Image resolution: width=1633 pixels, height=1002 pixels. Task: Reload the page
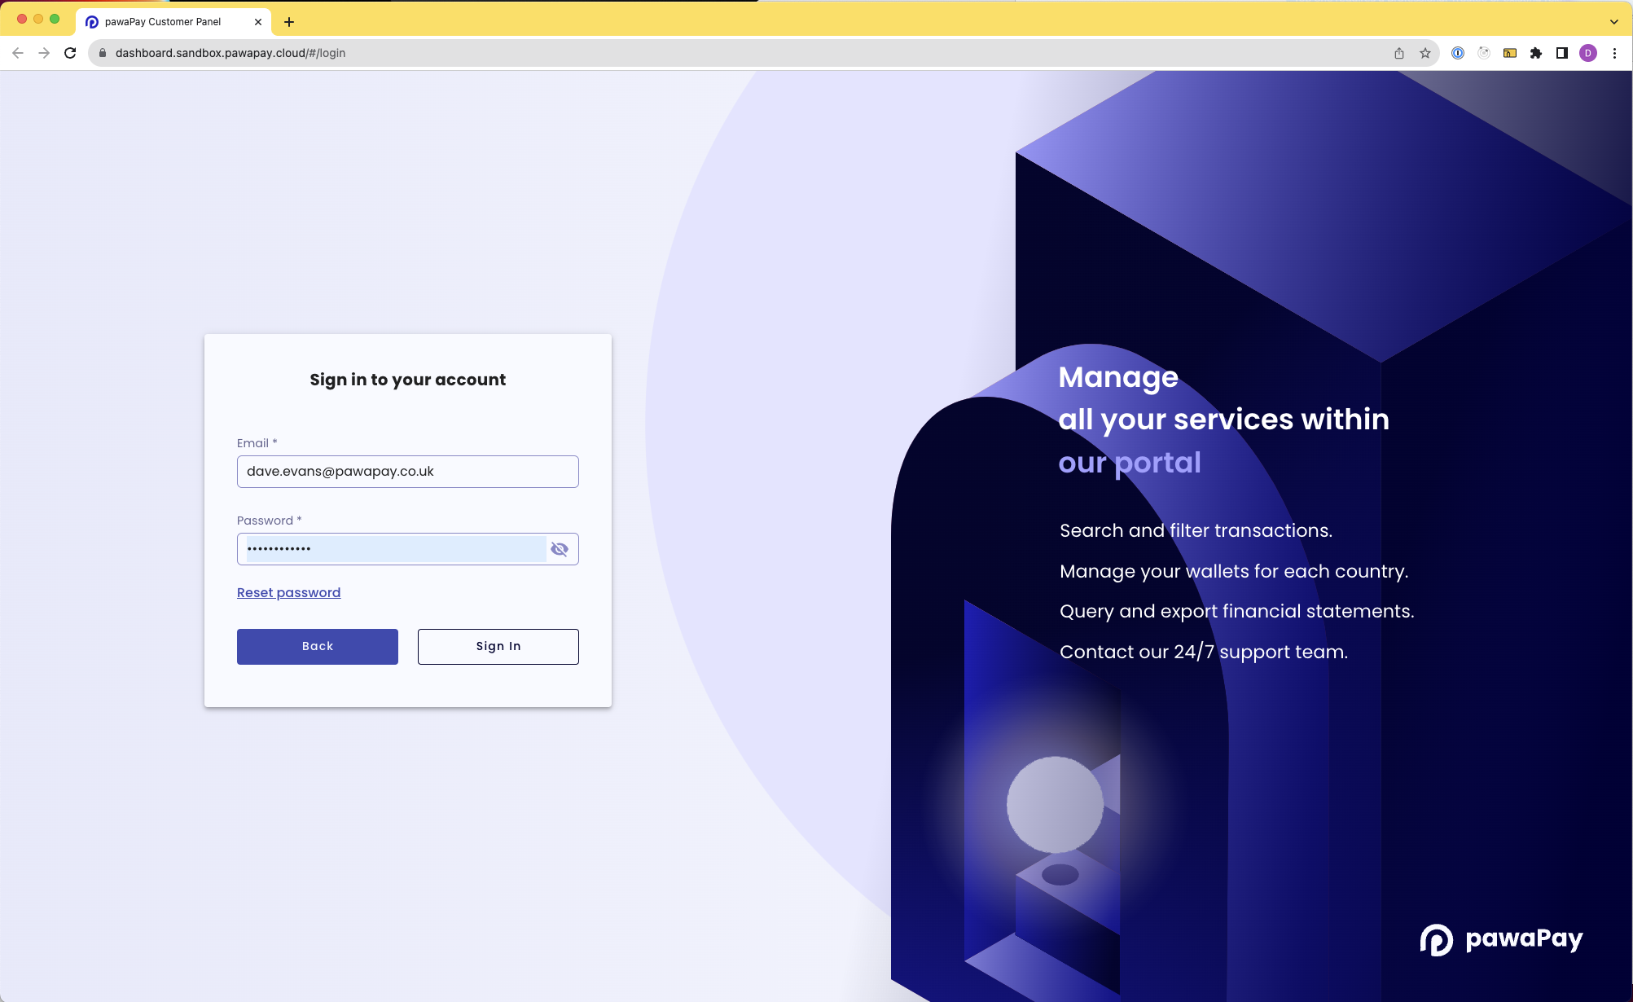point(70,53)
